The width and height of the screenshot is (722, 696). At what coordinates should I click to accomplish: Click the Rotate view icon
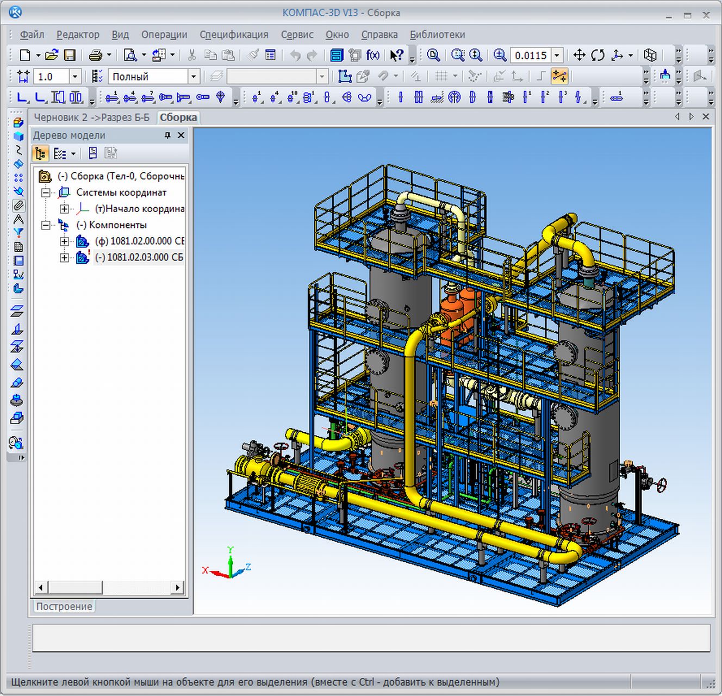pyautogui.click(x=597, y=55)
